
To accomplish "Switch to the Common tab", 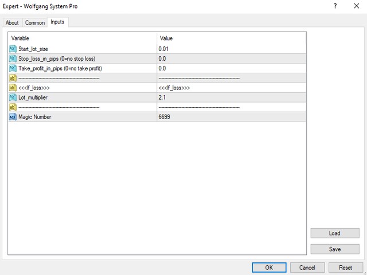I will (35, 23).
